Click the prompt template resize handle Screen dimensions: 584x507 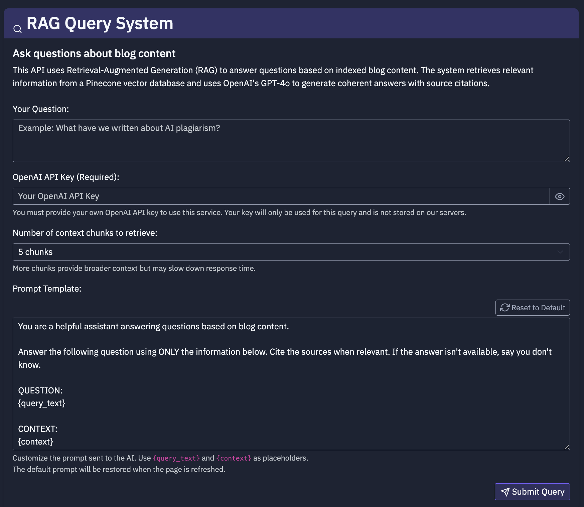567,447
